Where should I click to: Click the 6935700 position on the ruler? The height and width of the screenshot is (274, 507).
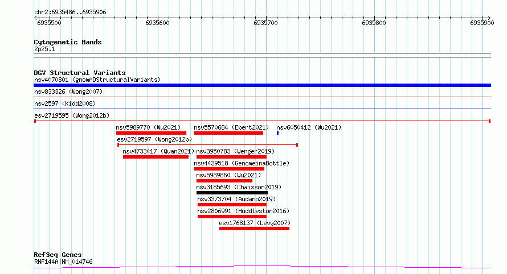click(265, 23)
